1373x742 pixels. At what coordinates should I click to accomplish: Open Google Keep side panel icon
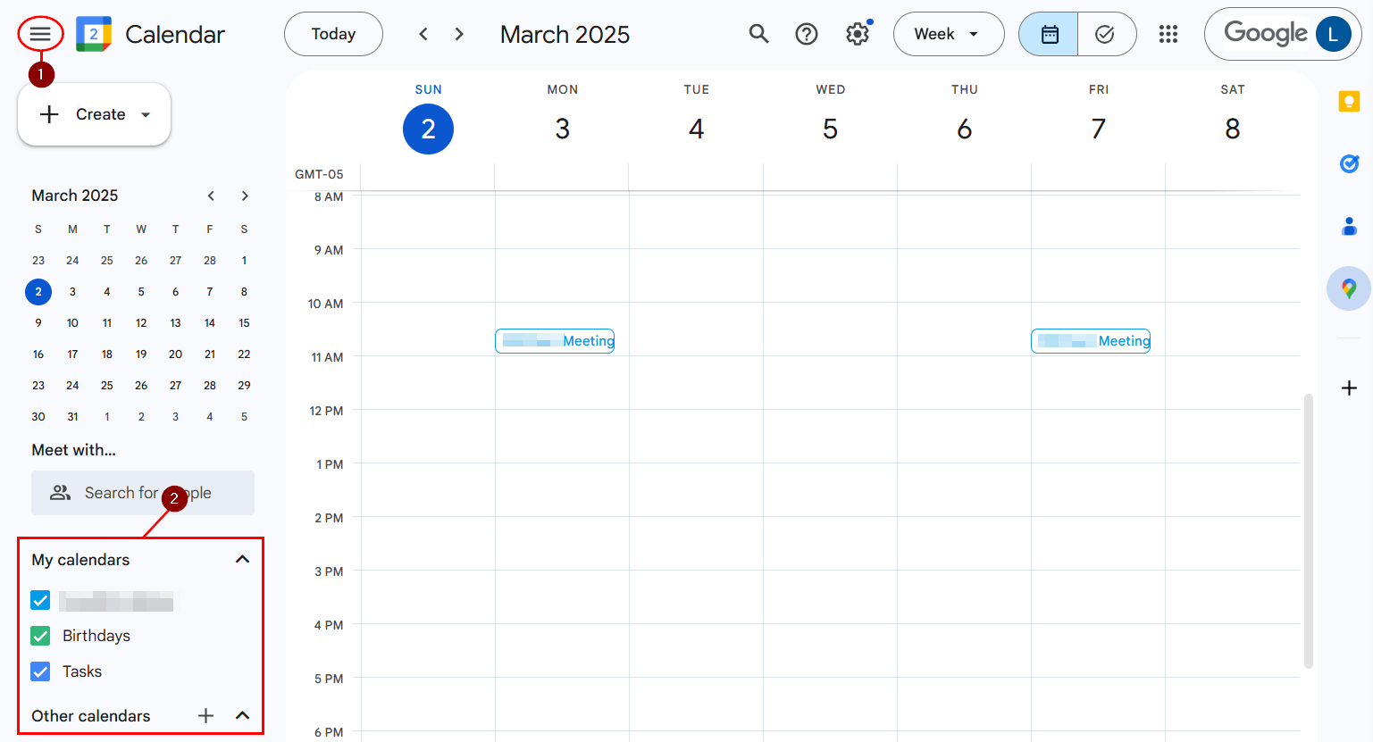(1349, 102)
